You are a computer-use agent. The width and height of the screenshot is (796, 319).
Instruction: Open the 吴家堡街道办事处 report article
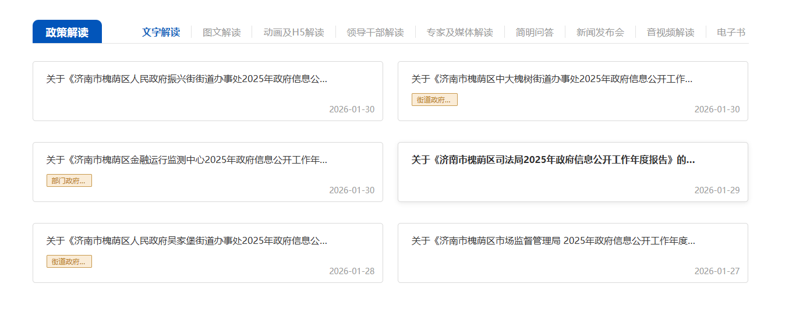tap(186, 241)
